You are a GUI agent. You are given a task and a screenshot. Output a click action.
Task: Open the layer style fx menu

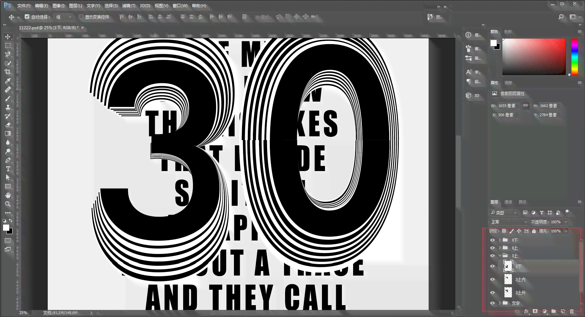526,311
